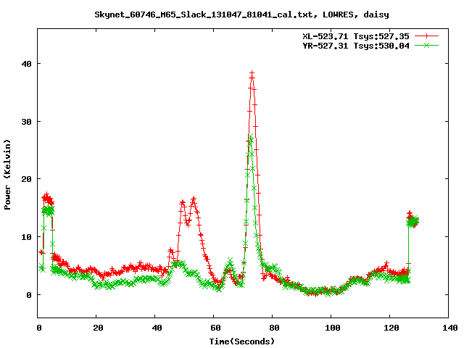Click the Time(Seconds) x-axis label
This screenshot has width=464, height=348.
click(241, 341)
